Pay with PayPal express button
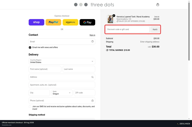The width and height of the screenshot is (192, 127). pos(53,22)
